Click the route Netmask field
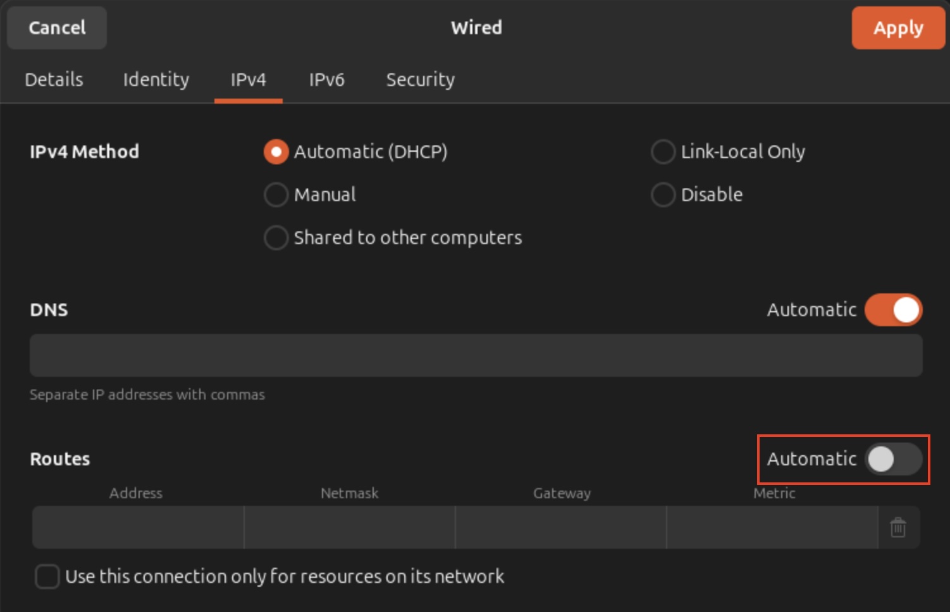The image size is (950, 612). pyautogui.click(x=349, y=527)
